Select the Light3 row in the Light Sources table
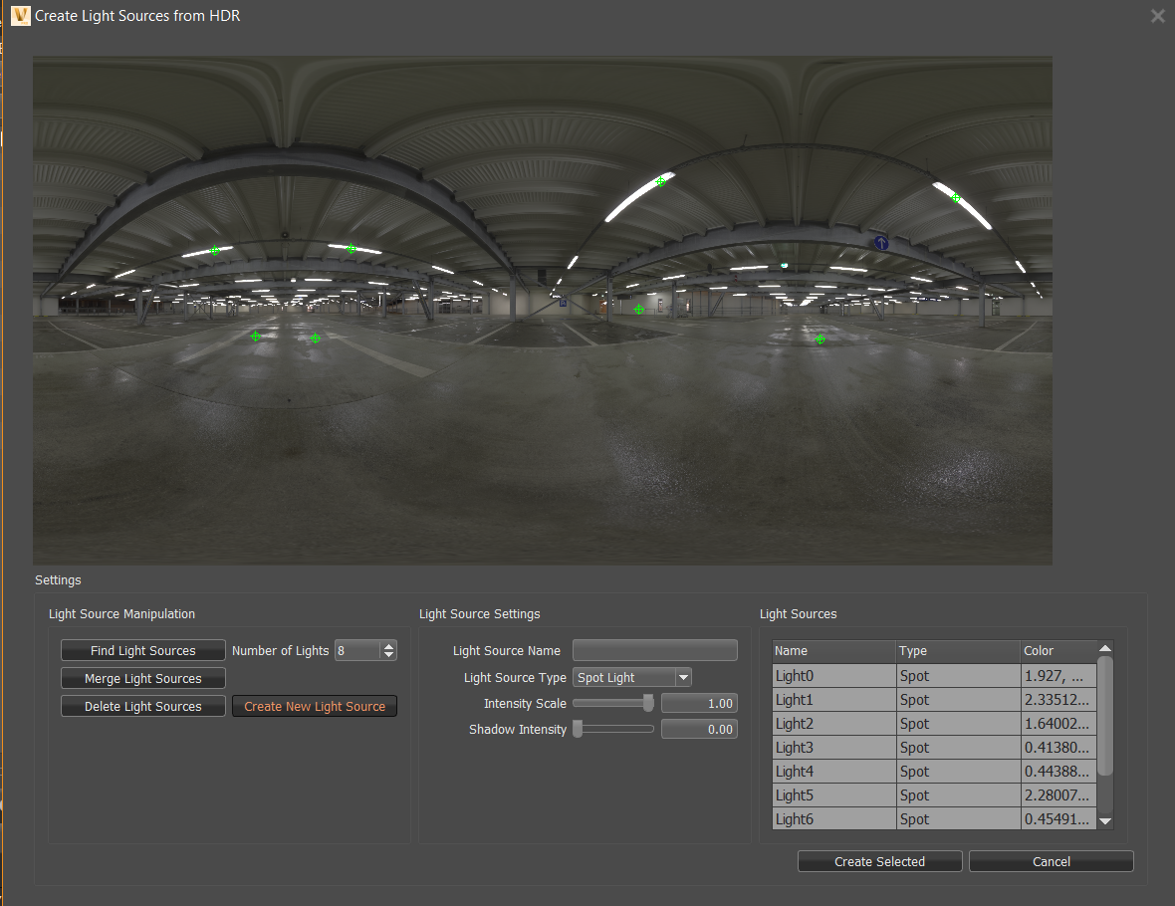 coord(834,747)
